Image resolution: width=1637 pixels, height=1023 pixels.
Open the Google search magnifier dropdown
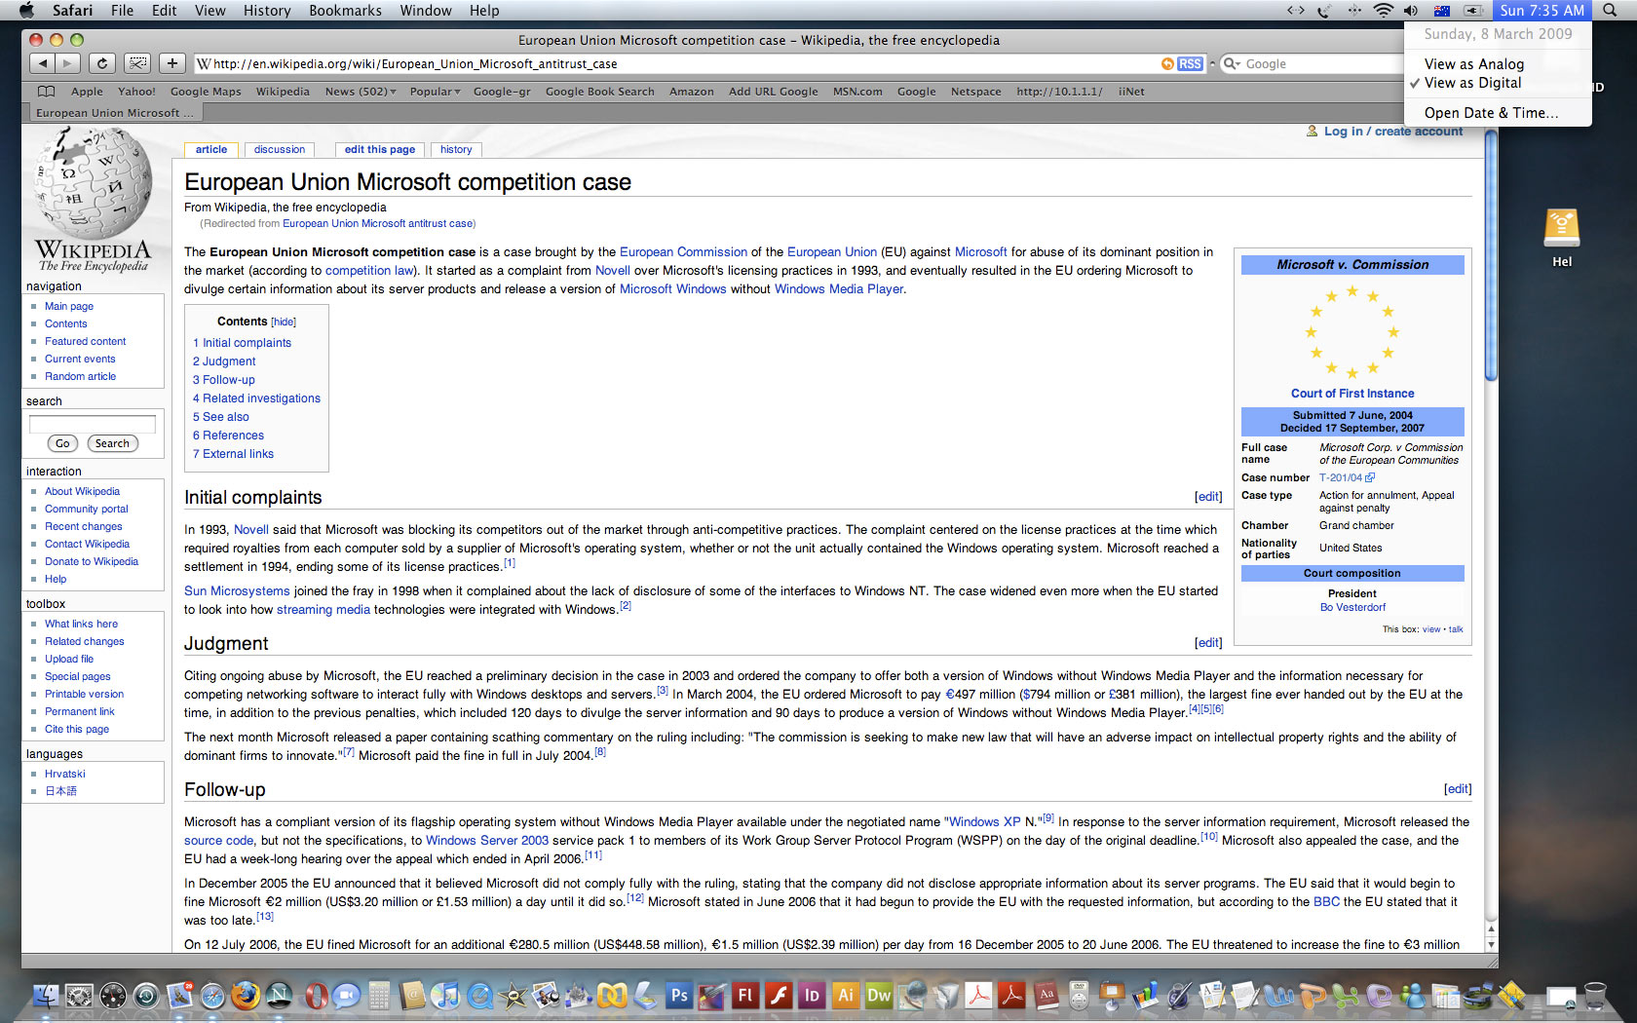pos(1232,63)
